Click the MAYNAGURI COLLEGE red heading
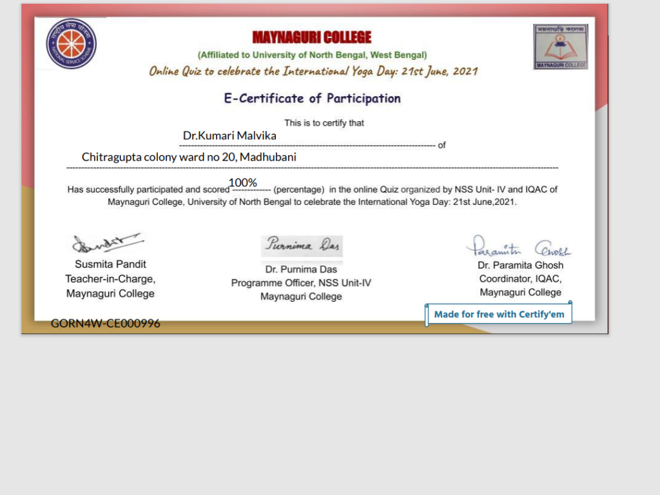 click(312, 37)
